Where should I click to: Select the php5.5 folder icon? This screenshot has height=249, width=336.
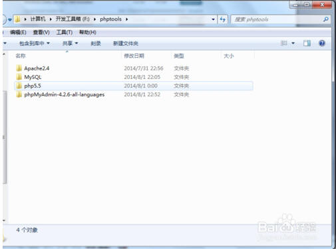(19, 86)
